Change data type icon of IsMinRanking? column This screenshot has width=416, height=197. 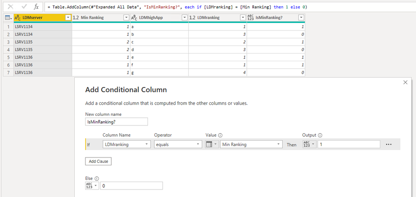pyautogui.click(x=251, y=18)
